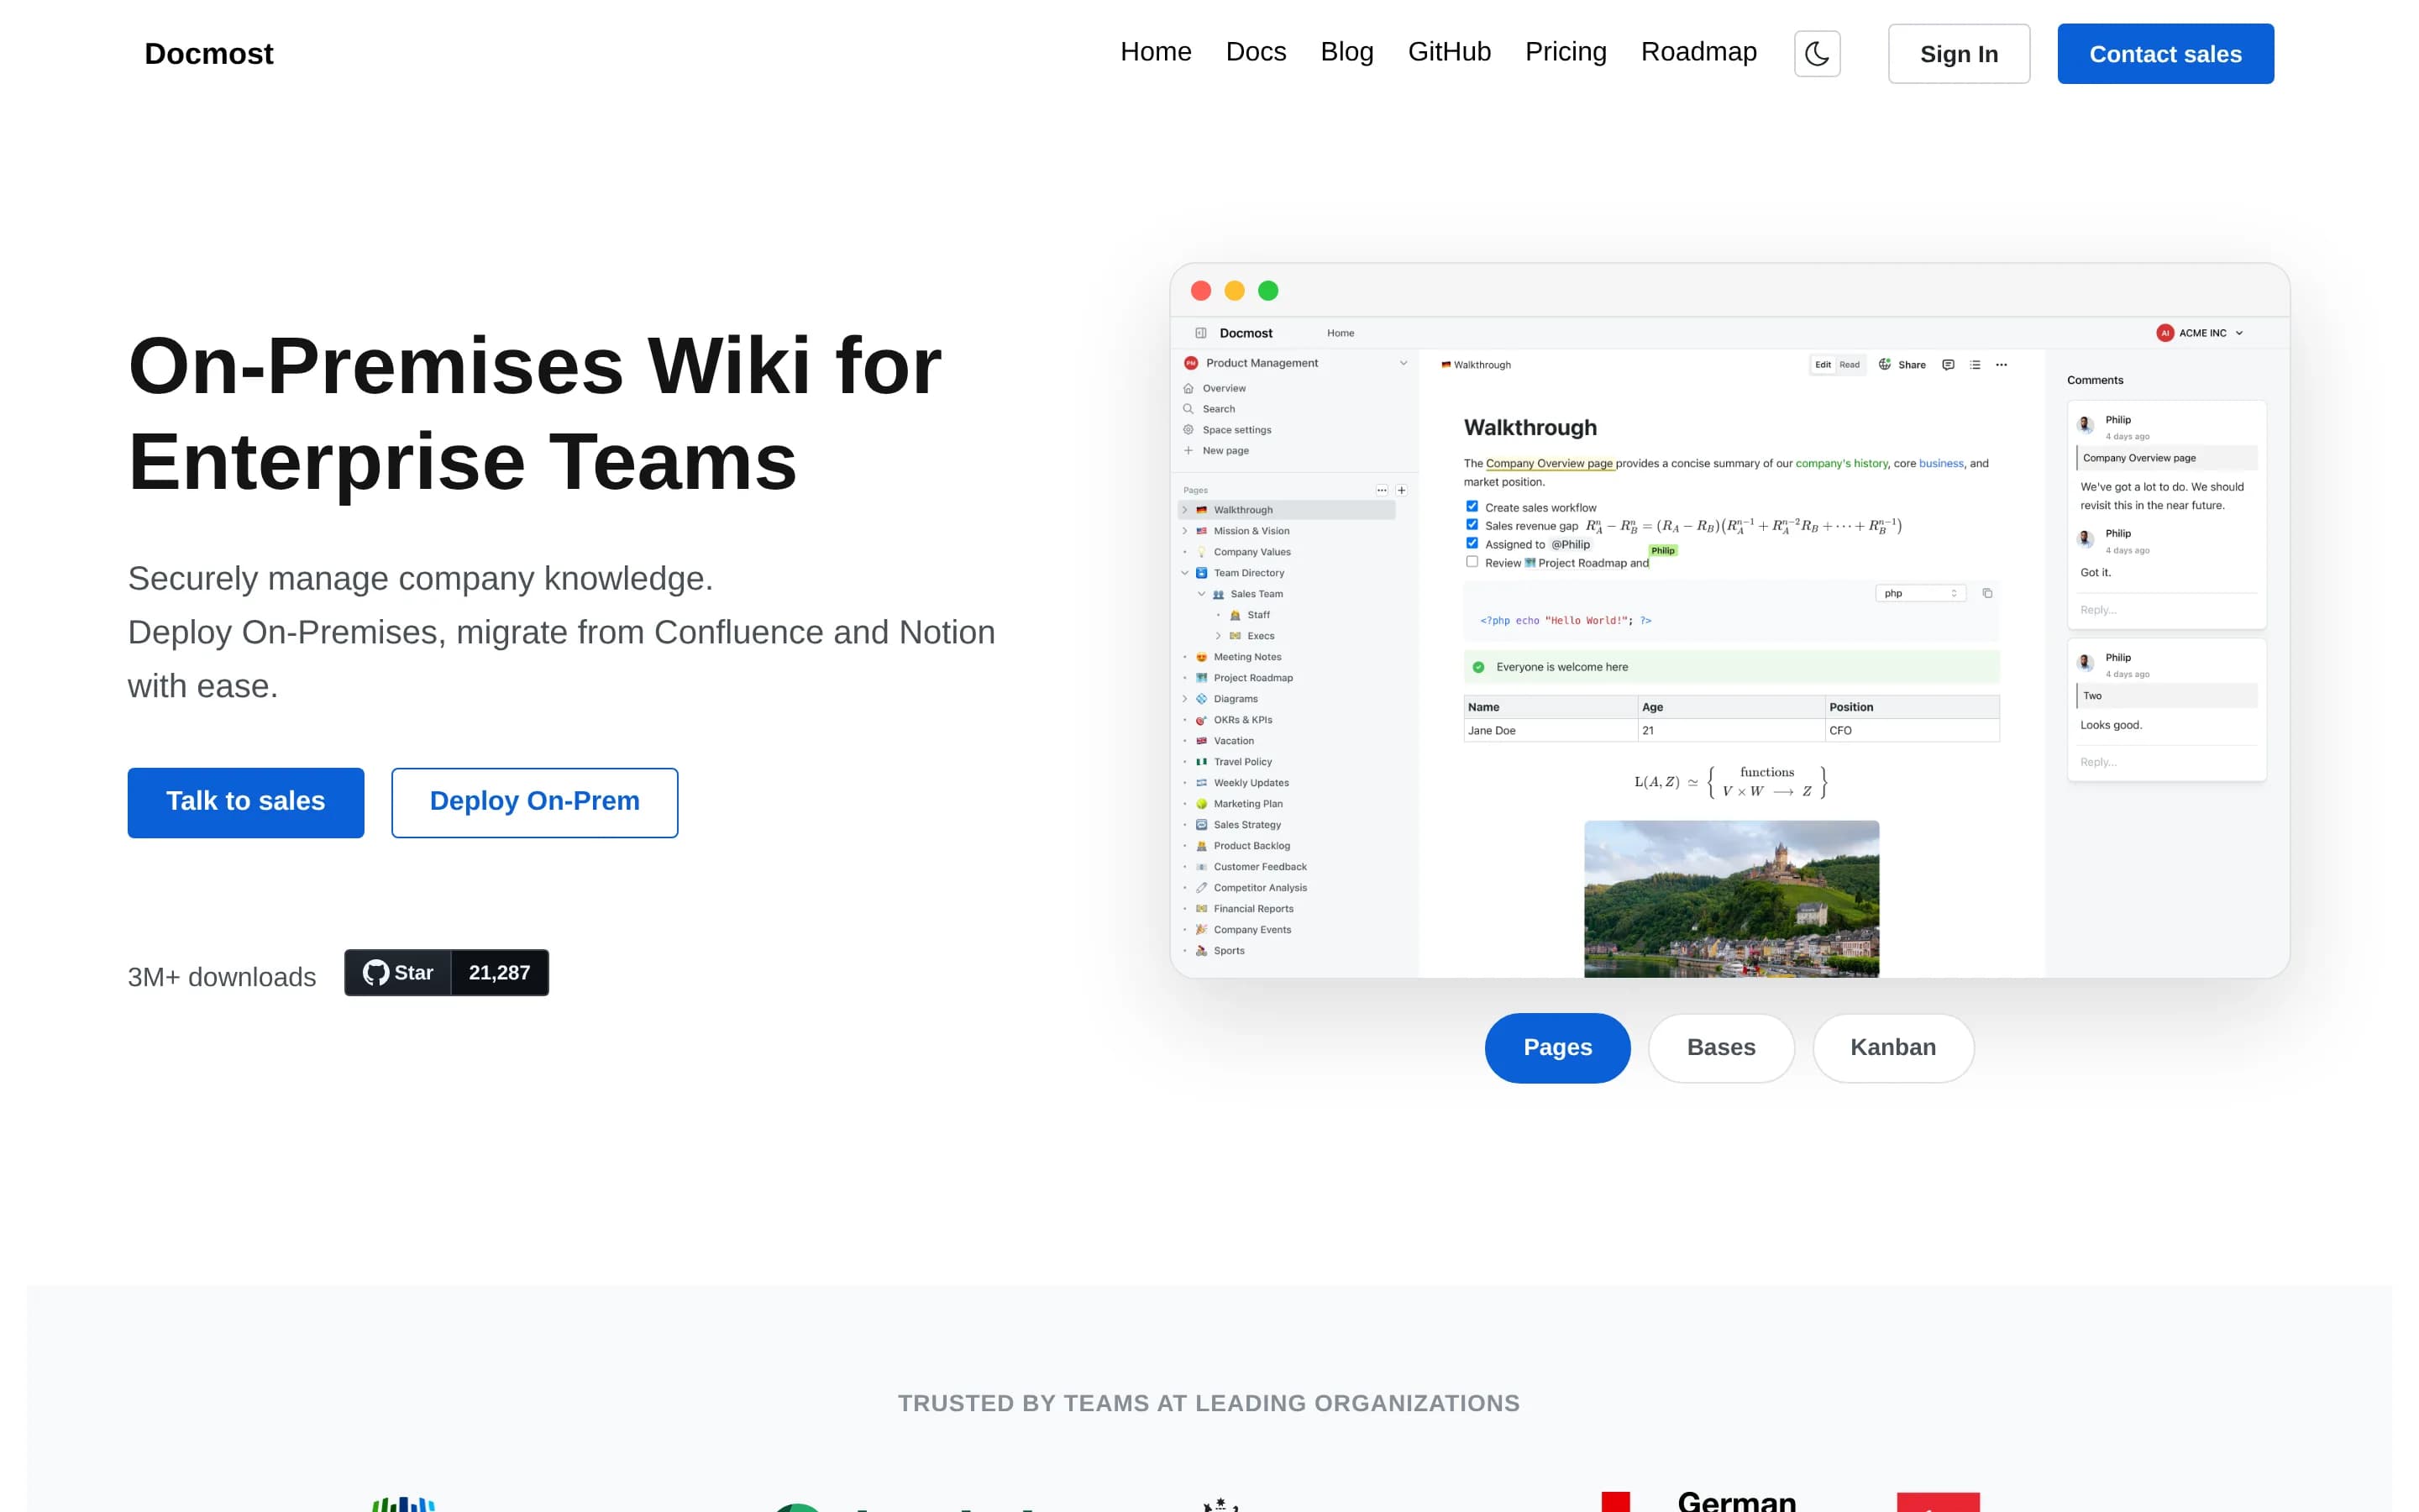Click Philip's avatar on the 'Looks good.' comment

(2086, 663)
